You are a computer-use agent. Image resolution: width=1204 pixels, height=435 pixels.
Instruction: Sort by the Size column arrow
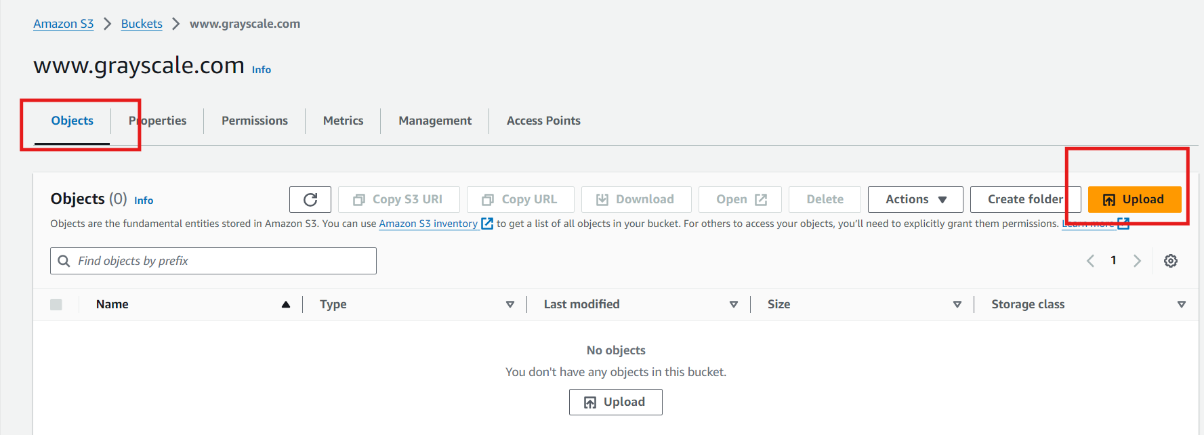point(957,304)
